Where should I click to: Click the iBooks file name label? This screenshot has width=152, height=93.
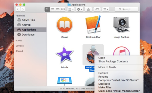pyautogui.click(x=64, y=37)
